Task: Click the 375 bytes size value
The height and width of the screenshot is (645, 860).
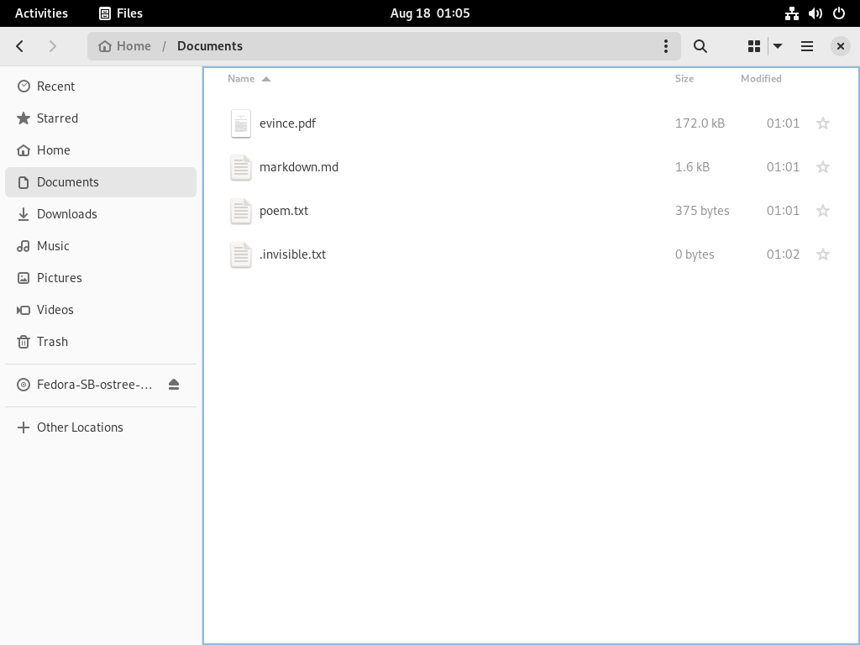Action: click(702, 211)
